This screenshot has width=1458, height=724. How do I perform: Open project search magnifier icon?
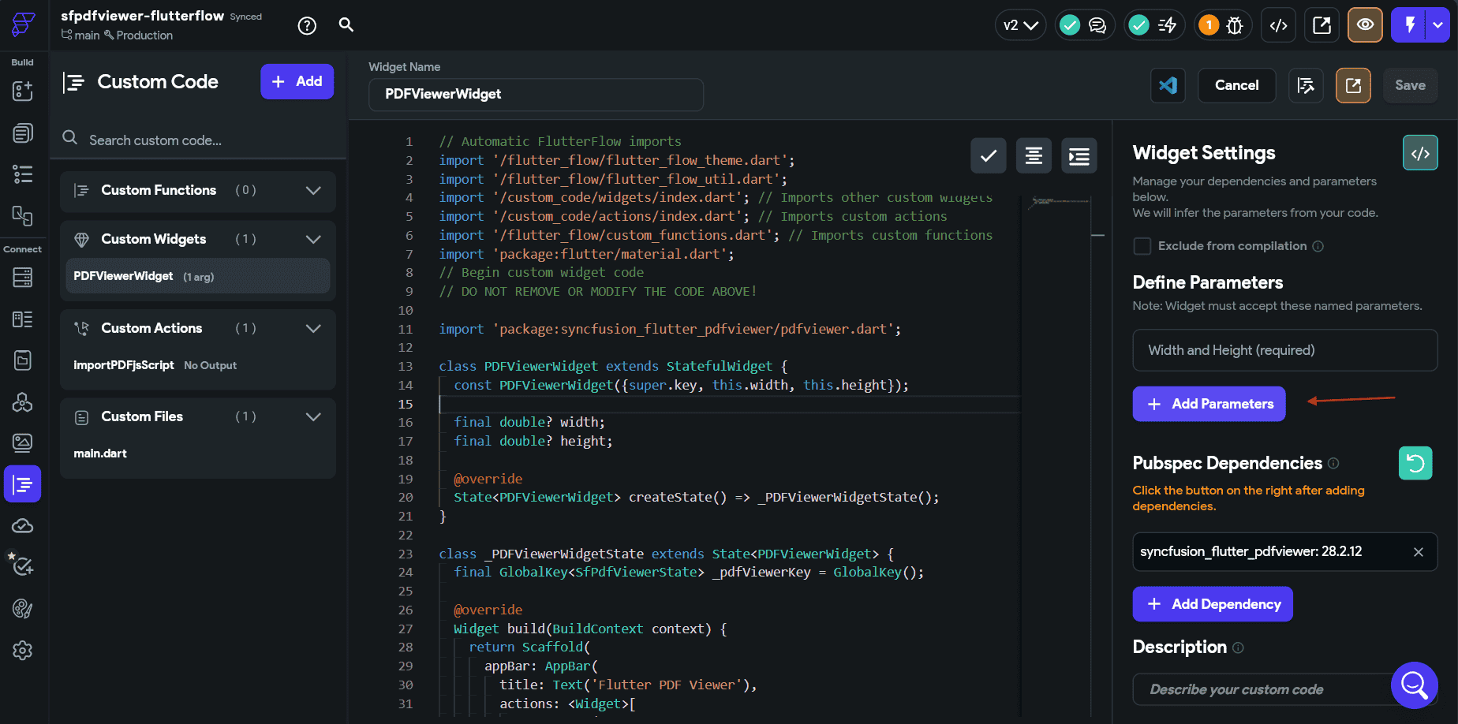pos(346,24)
